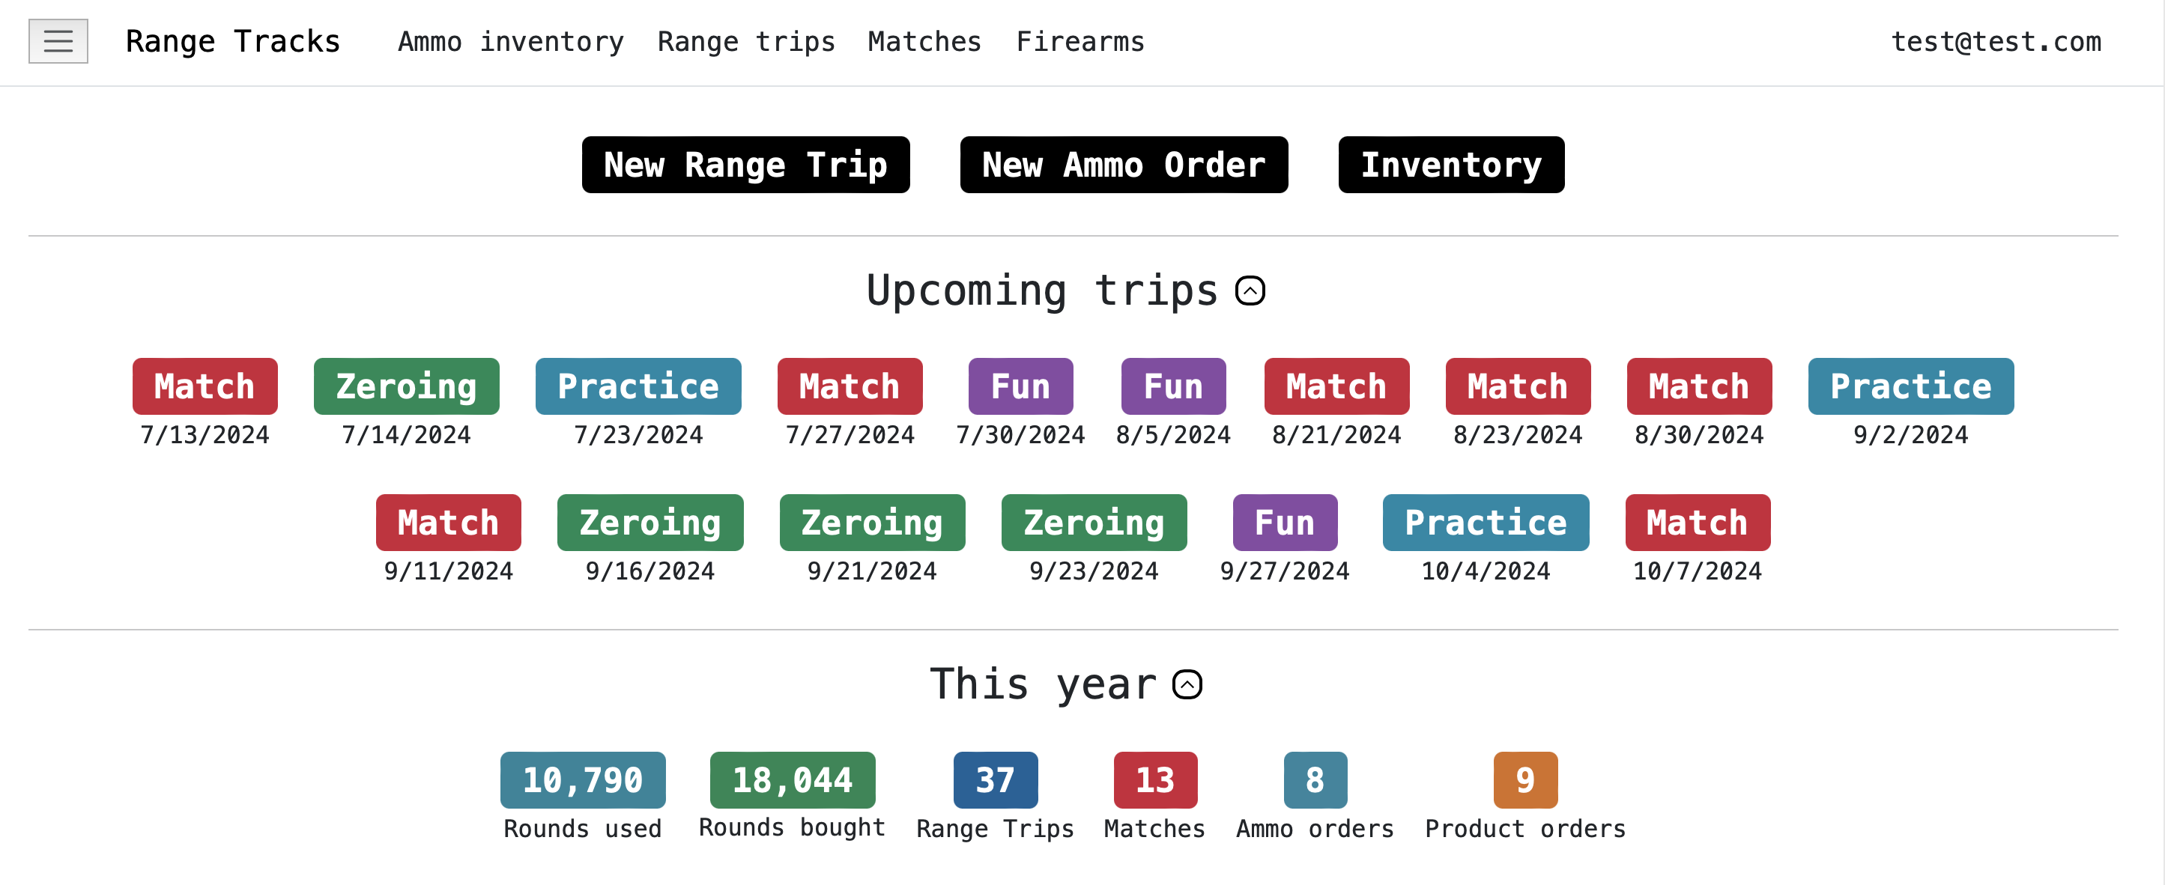Click the Ammo orders label
The image size is (2165, 885).
click(x=1315, y=829)
